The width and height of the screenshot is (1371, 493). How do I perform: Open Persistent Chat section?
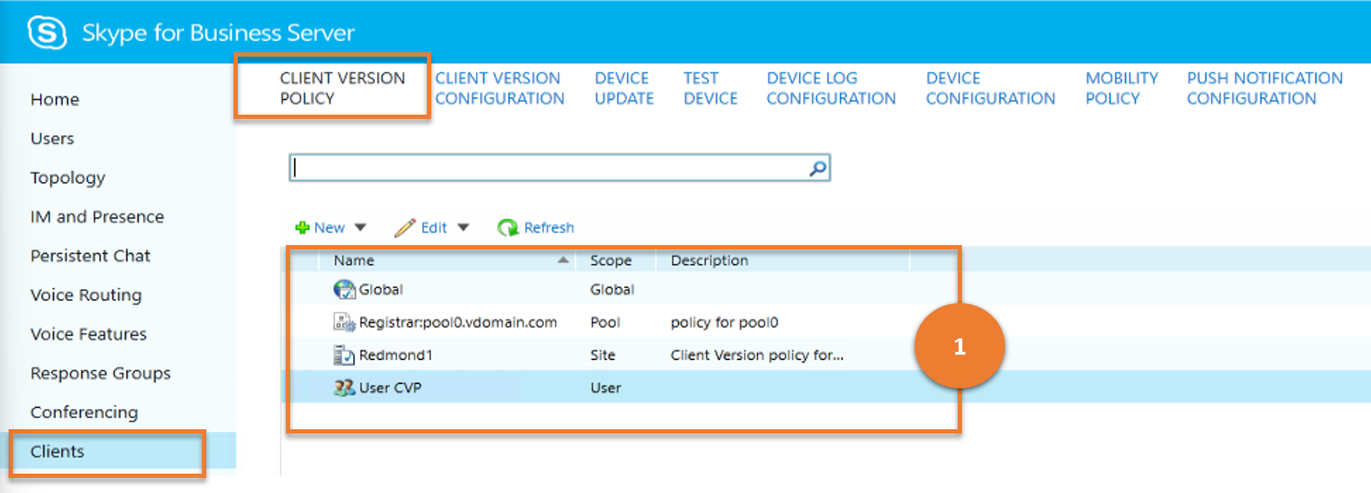pyautogui.click(x=90, y=256)
